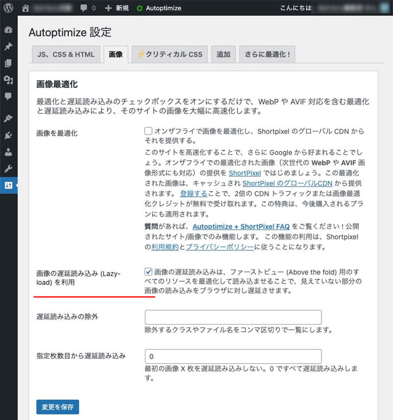Enable 画像を最適化 ShortPixel checkbox
Screen dimensions: 393x420
[149, 131]
